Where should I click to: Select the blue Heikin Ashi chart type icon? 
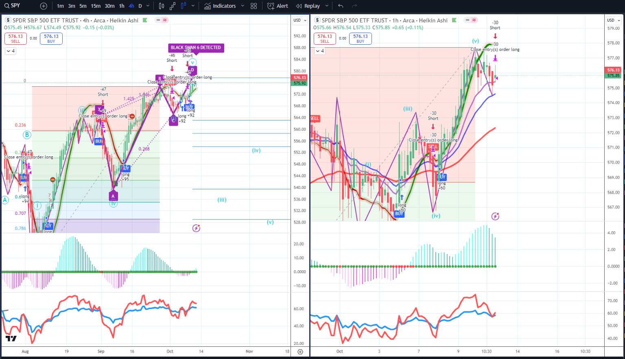(183, 6)
